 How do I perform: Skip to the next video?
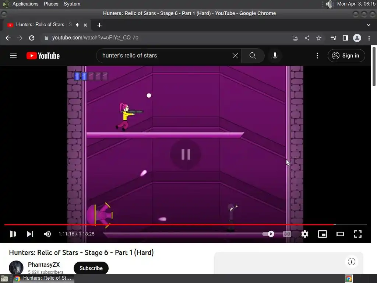pos(30,234)
